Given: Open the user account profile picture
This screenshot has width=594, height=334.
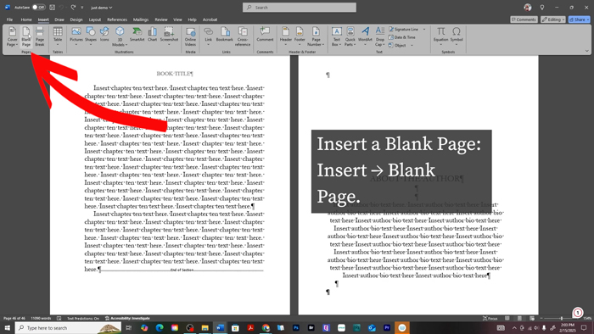Looking at the screenshot, I should pos(527,7).
